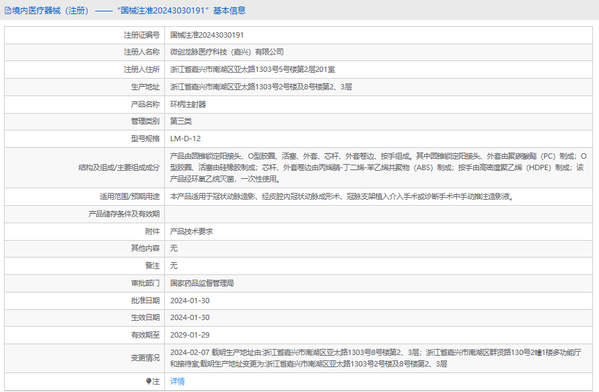
Task: Click the 注册人住所 address value
Action: tap(254, 69)
